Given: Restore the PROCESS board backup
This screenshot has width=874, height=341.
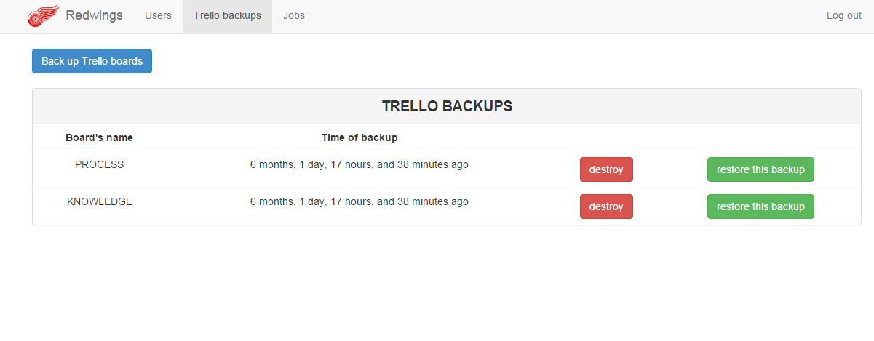Looking at the screenshot, I should point(760,169).
